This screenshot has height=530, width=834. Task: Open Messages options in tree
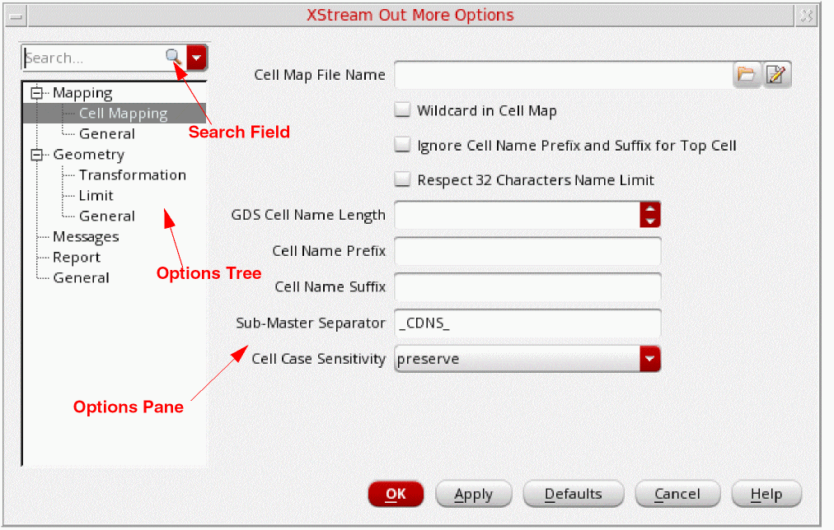coord(86,237)
